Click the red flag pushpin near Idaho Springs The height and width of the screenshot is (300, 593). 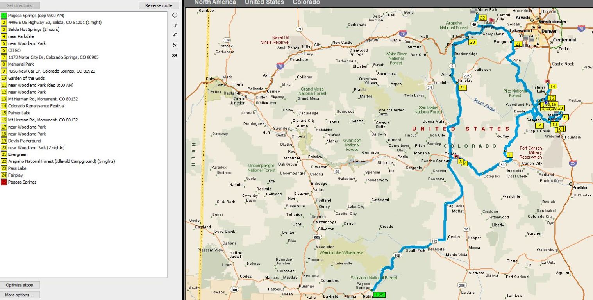[x=491, y=20]
